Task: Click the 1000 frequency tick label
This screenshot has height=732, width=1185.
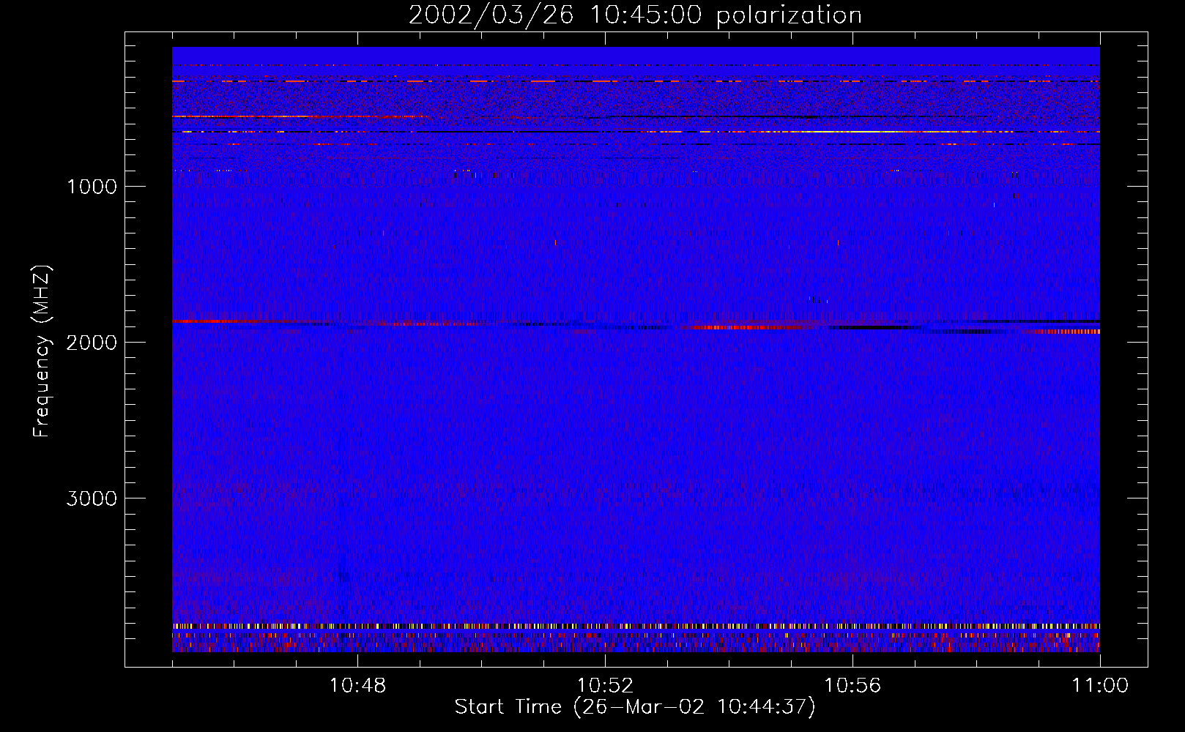Action: coord(92,187)
